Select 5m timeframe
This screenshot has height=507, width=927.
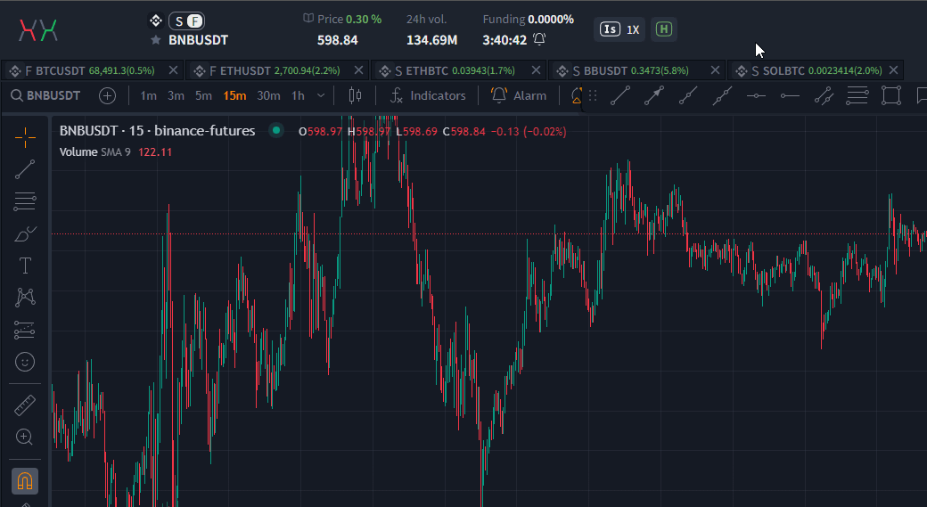pyautogui.click(x=203, y=95)
